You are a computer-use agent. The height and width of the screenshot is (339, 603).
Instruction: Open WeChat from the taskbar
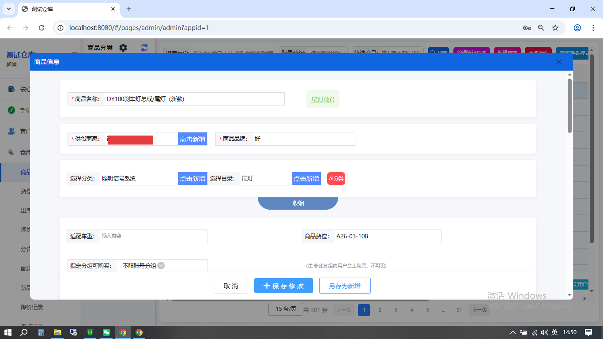(x=106, y=332)
